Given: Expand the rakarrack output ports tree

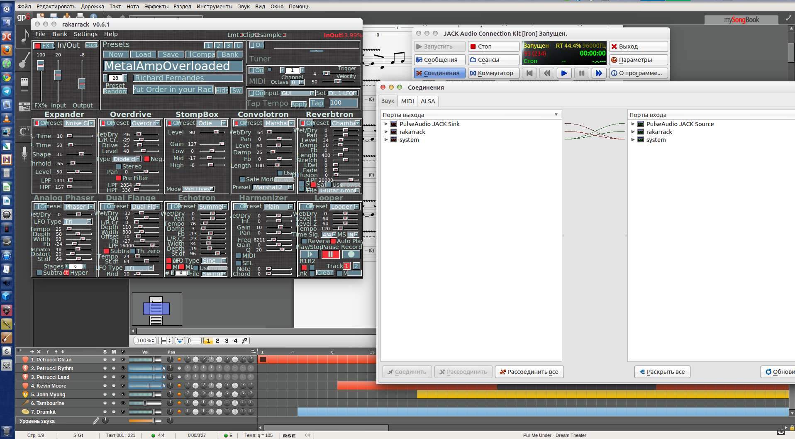Looking at the screenshot, I should pos(386,132).
